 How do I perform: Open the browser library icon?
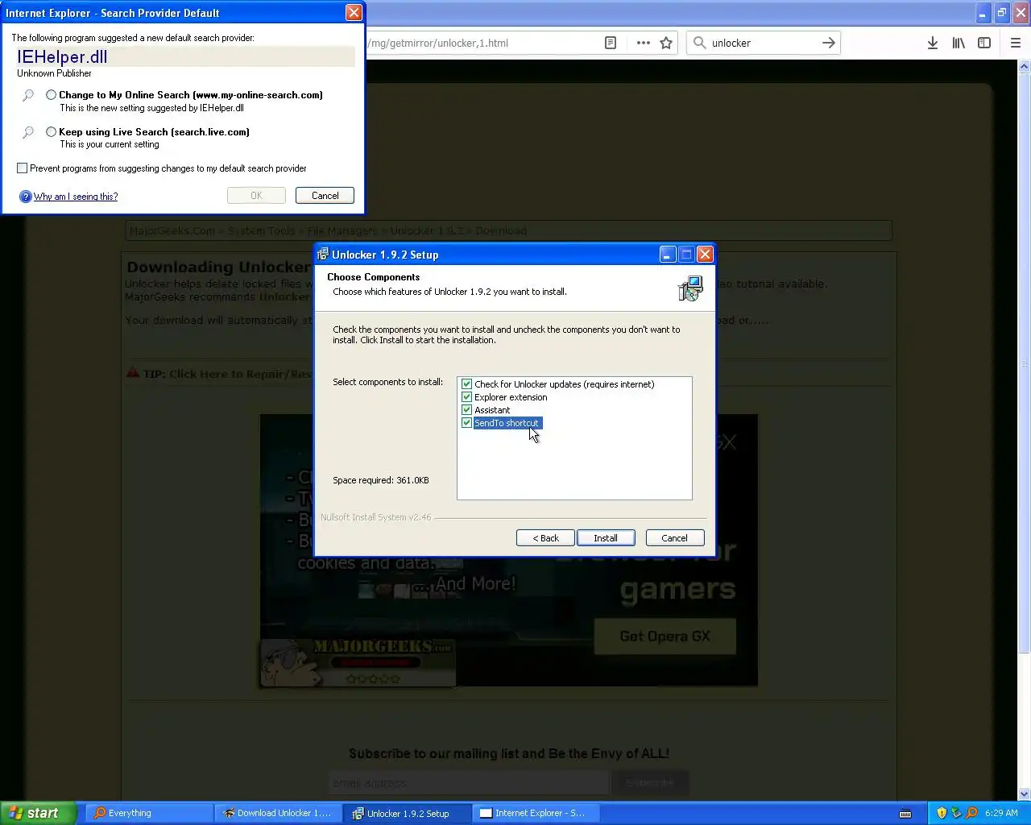pyautogui.click(x=959, y=43)
